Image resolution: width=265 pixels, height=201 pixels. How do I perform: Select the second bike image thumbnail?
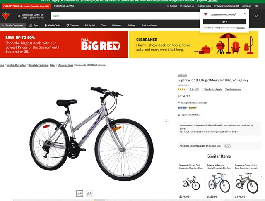[89, 194]
